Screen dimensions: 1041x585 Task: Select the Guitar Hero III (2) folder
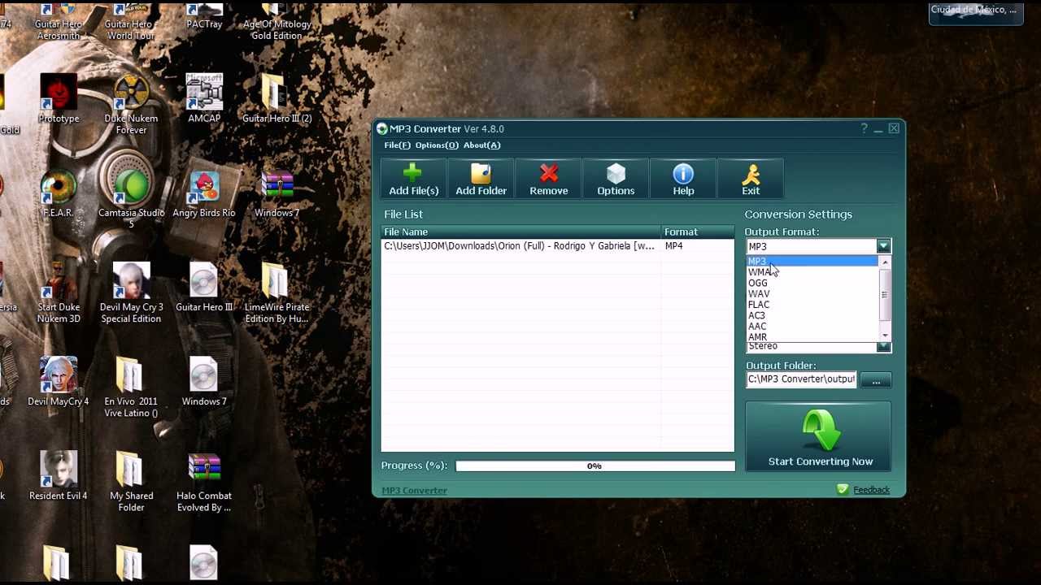pyautogui.click(x=277, y=99)
